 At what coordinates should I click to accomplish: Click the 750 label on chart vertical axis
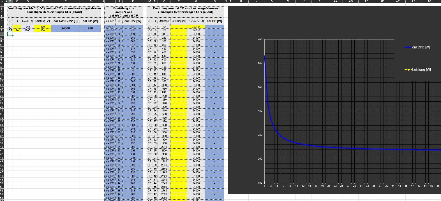pyautogui.click(x=260, y=39)
